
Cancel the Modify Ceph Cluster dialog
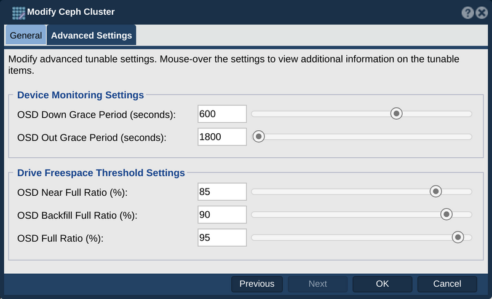pos(447,284)
